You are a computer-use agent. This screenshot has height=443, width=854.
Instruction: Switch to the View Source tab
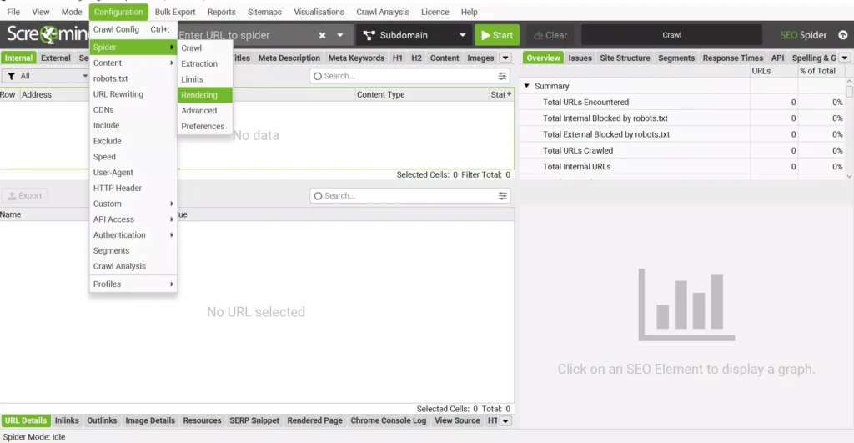(457, 420)
